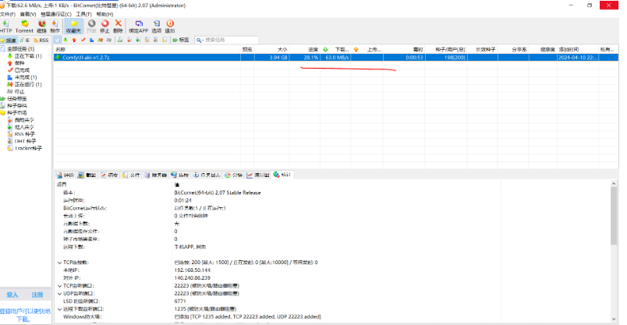Collapse the 远程下载监听端口 row chevron
This screenshot has height=325, width=627.
59,309
